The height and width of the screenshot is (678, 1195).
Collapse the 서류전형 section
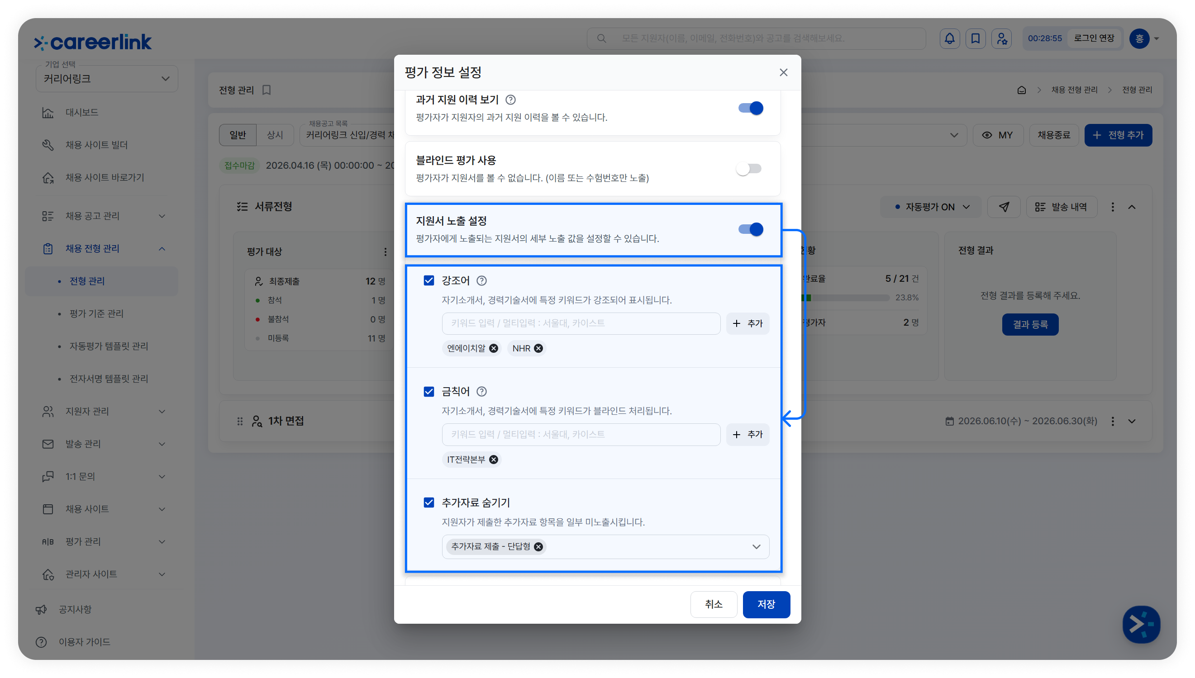tap(1132, 207)
